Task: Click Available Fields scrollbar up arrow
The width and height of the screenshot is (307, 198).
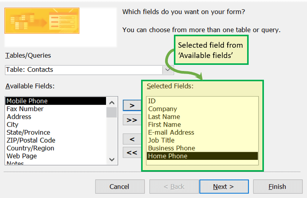Action: [112, 103]
